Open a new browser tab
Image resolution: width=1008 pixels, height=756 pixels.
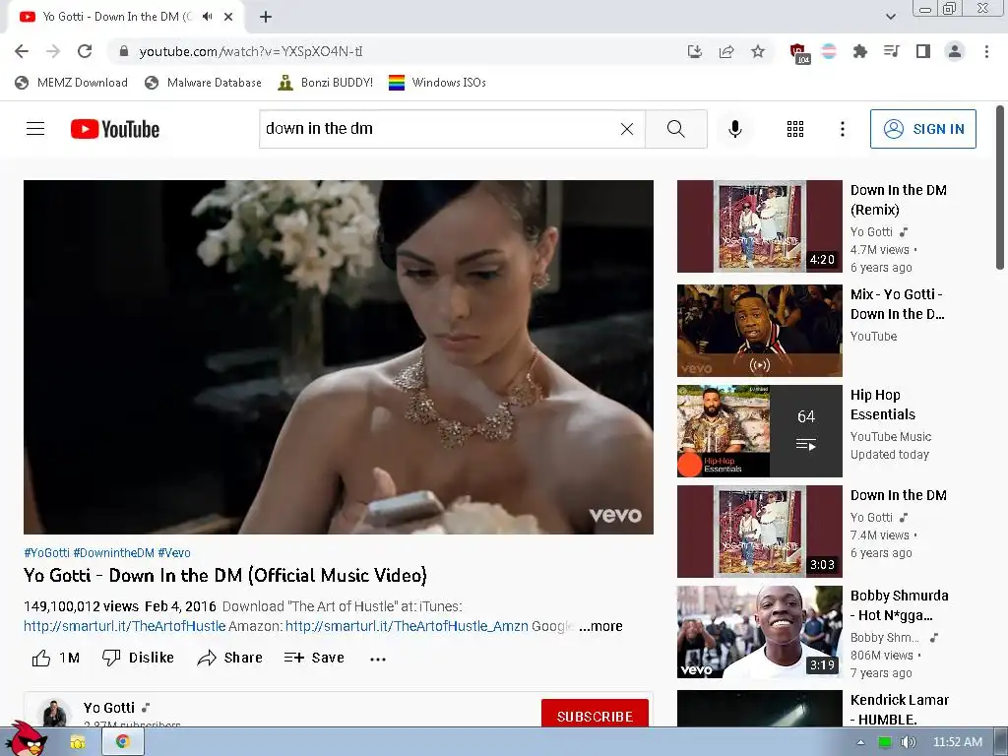coord(266,17)
